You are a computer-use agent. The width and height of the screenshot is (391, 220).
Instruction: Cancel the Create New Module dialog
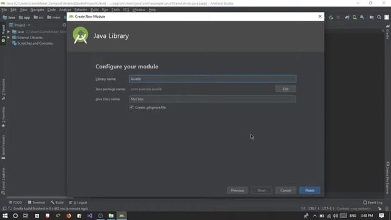(285, 190)
